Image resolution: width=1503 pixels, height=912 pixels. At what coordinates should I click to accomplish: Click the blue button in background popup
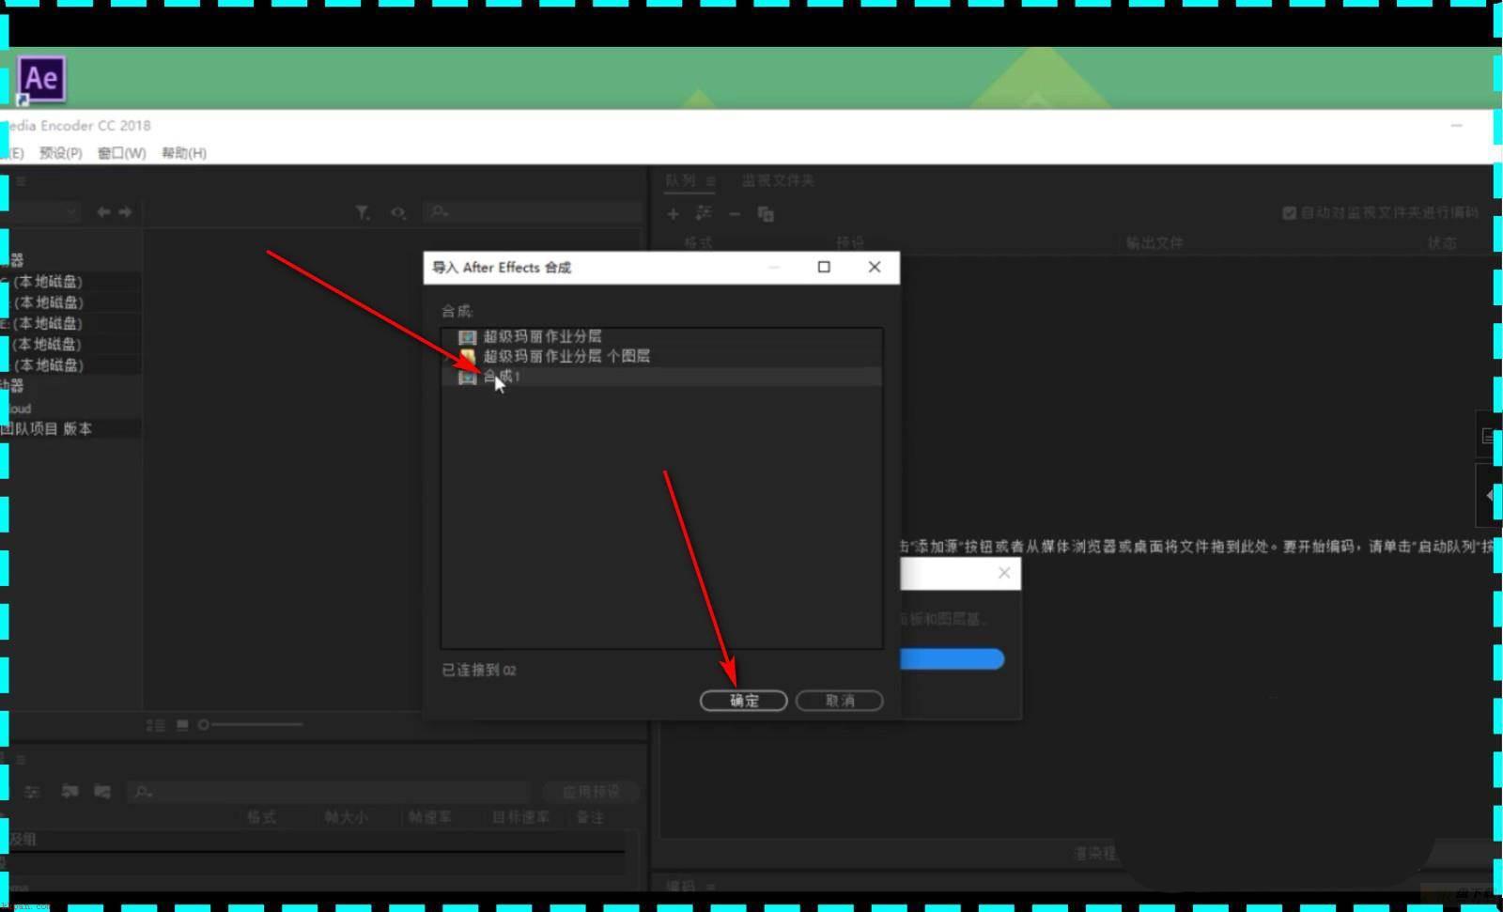tap(952, 659)
